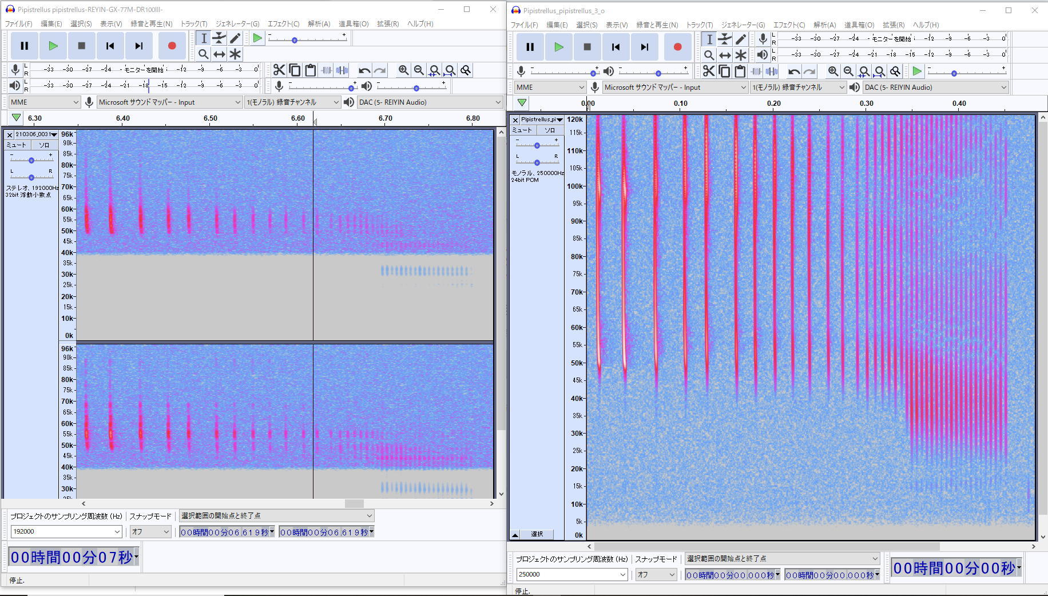This screenshot has height=596, width=1048.
Task: Click the Copy icon in left window
Action: [x=295, y=70]
